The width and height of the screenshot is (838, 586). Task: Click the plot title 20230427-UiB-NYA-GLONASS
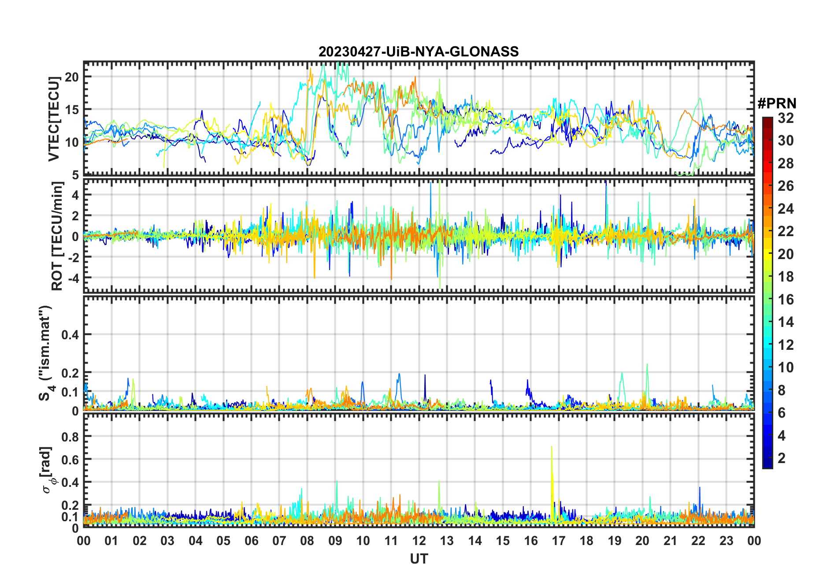419,52
